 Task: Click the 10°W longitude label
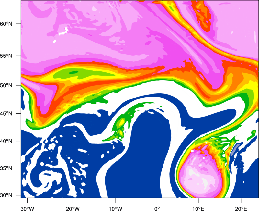point(116,209)
